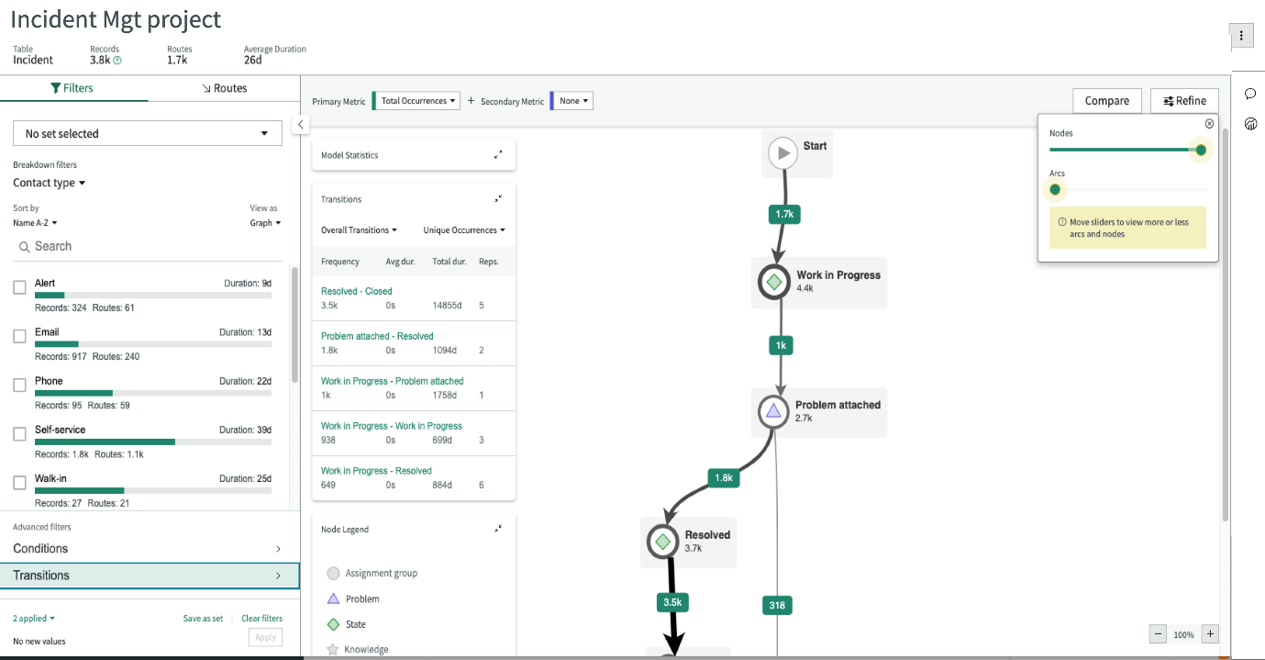Image resolution: width=1265 pixels, height=660 pixels.
Task: Open the project options kebab menu
Action: click(1241, 36)
